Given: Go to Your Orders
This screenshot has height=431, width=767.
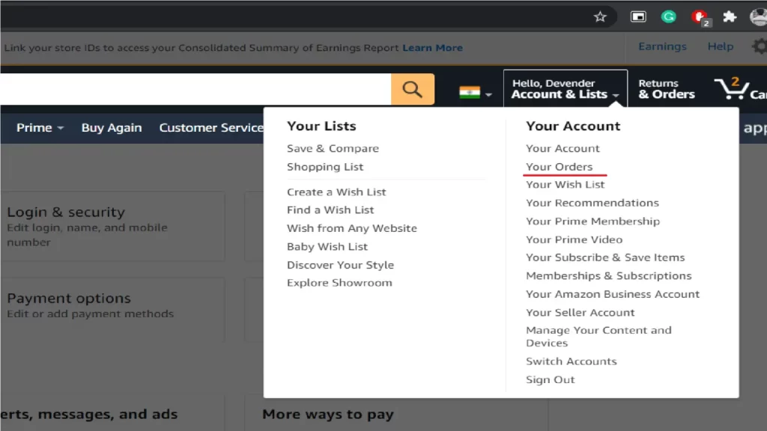Looking at the screenshot, I should 559,167.
